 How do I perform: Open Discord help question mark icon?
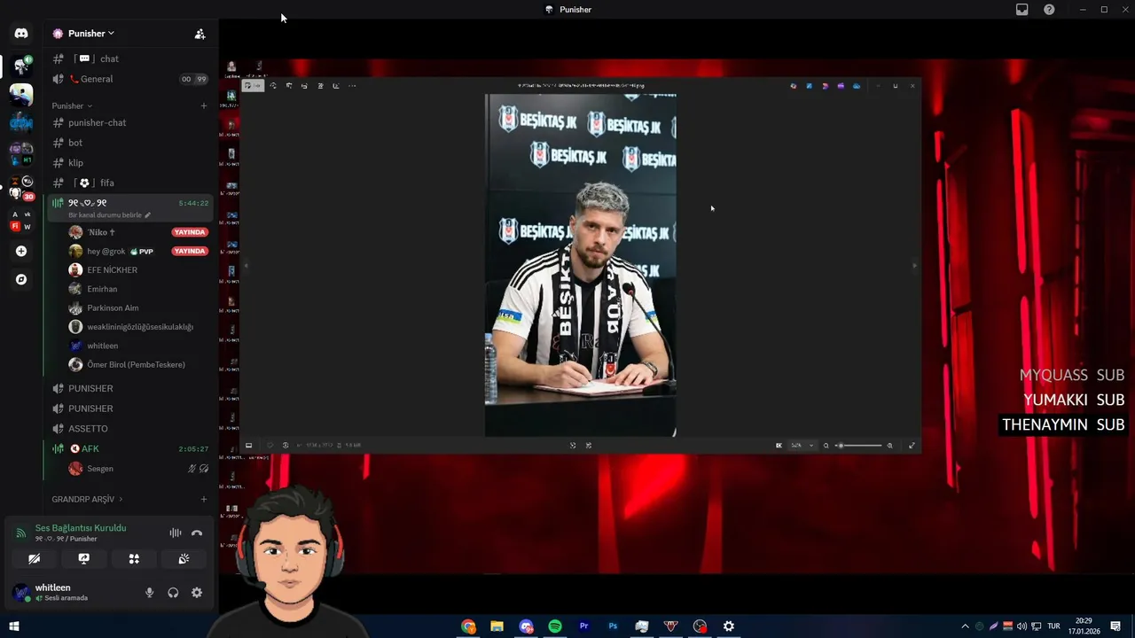[1049, 10]
